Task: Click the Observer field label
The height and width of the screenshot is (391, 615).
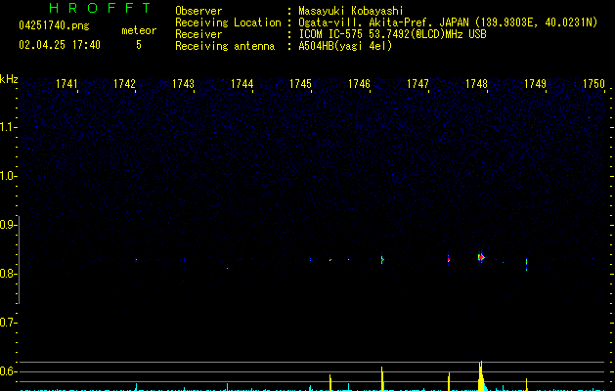Action: pyautogui.click(x=198, y=11)
